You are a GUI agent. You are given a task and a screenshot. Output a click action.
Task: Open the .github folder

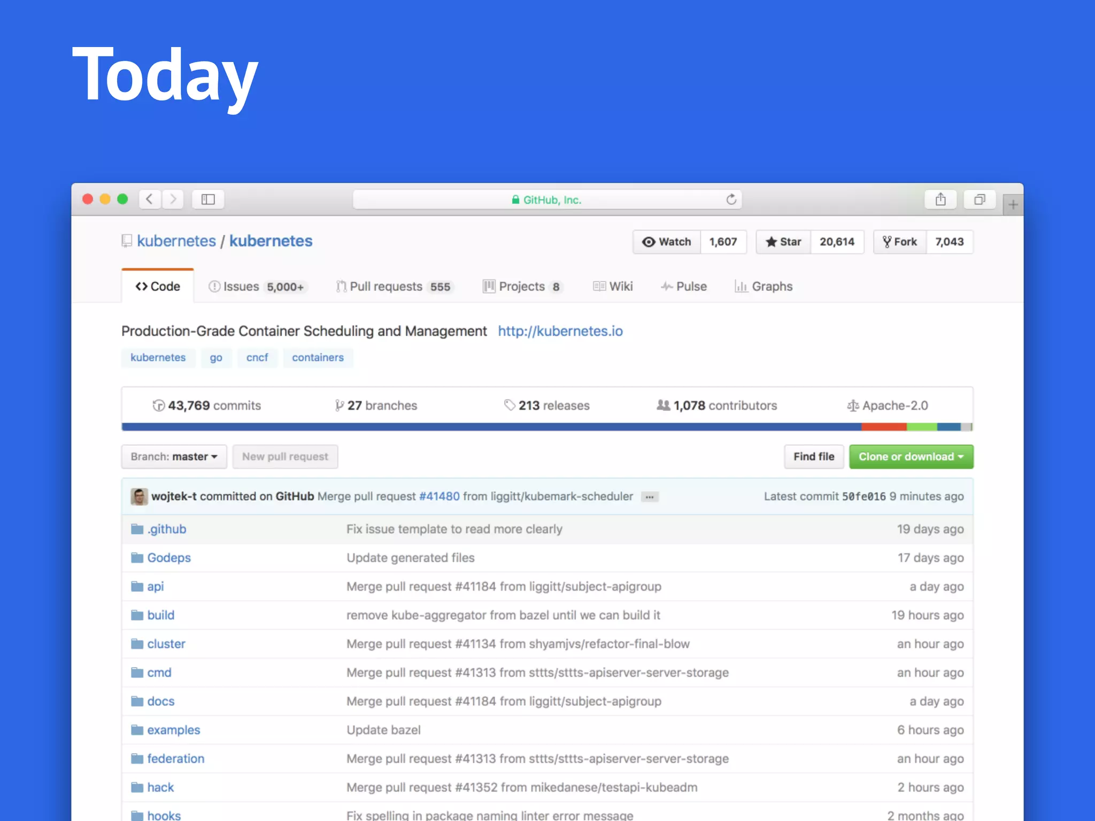[x=167, y=529]
